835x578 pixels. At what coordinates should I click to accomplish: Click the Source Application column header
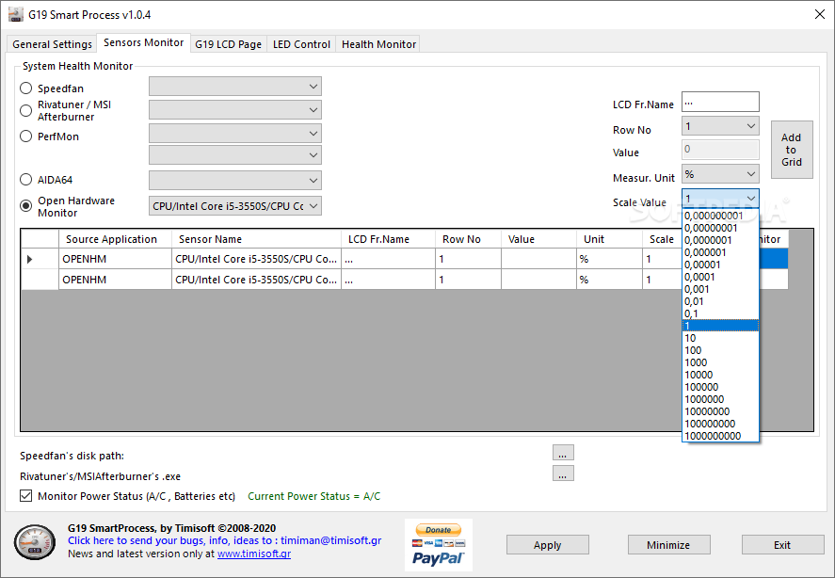coord(115,239)
